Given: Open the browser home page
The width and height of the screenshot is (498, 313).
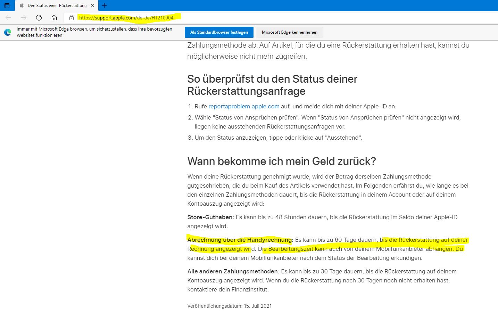Looking at the screenshot, I should (54, 18).
